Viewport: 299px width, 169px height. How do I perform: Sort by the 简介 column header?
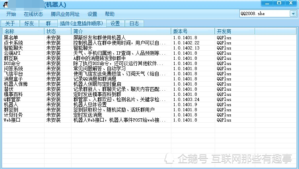click(121, 31)
